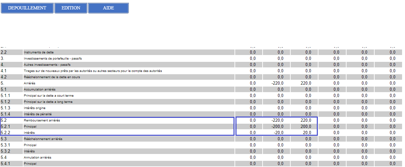Click the AIDE menu button
405x167 pixels.
108,8
